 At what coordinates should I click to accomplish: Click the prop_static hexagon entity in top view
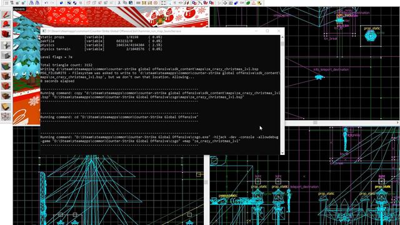(371, 36)
